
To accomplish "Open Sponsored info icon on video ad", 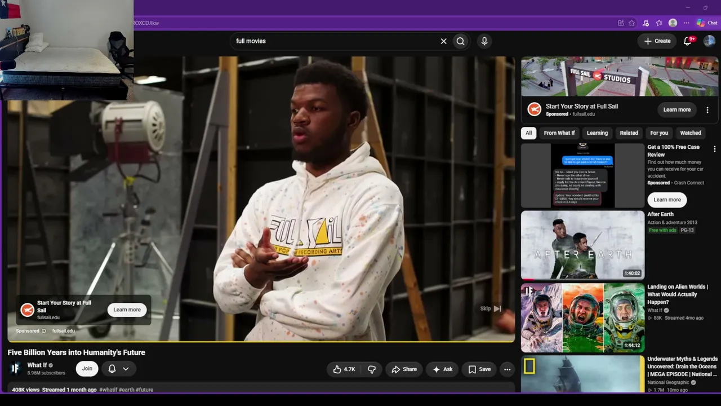I will (x=44, y=331).
